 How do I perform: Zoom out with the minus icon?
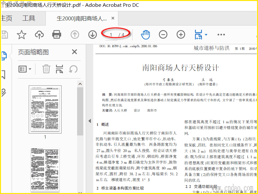[x=163, y=35]
